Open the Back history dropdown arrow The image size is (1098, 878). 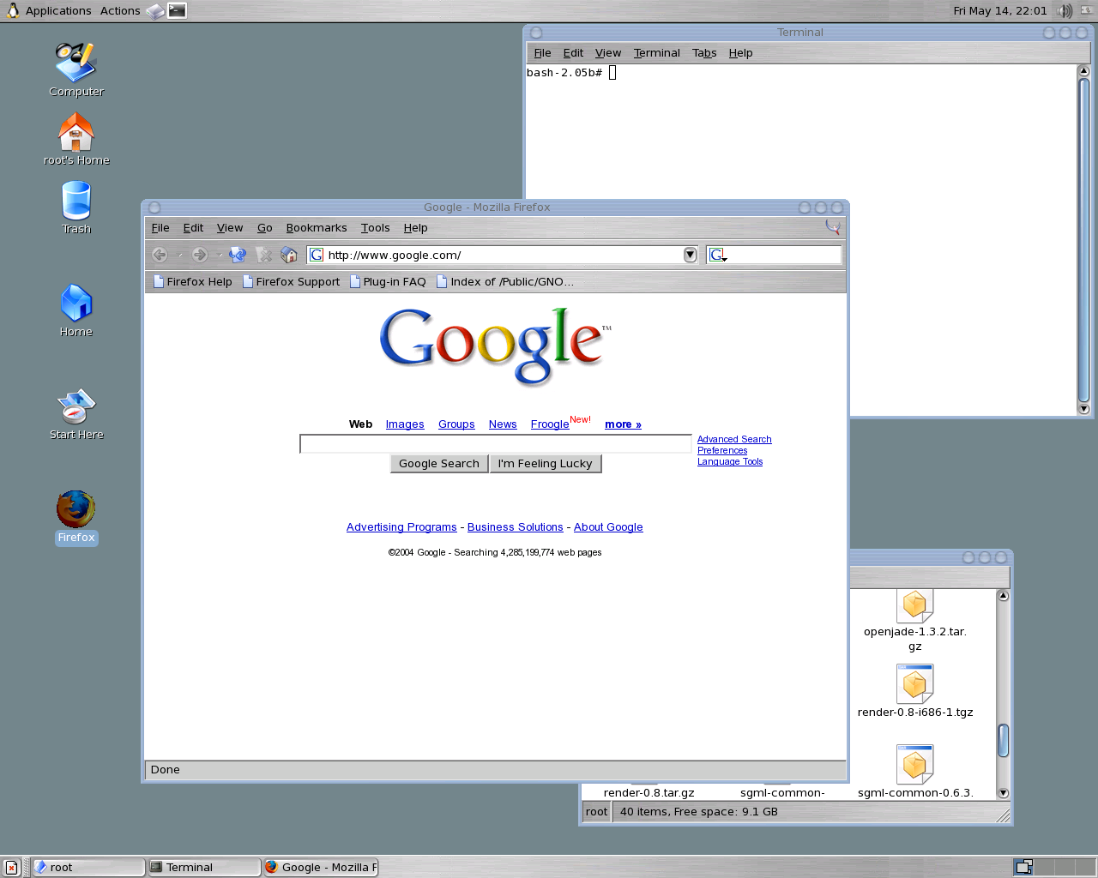tap(180, 255)
